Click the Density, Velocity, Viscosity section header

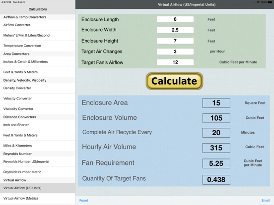25,80
